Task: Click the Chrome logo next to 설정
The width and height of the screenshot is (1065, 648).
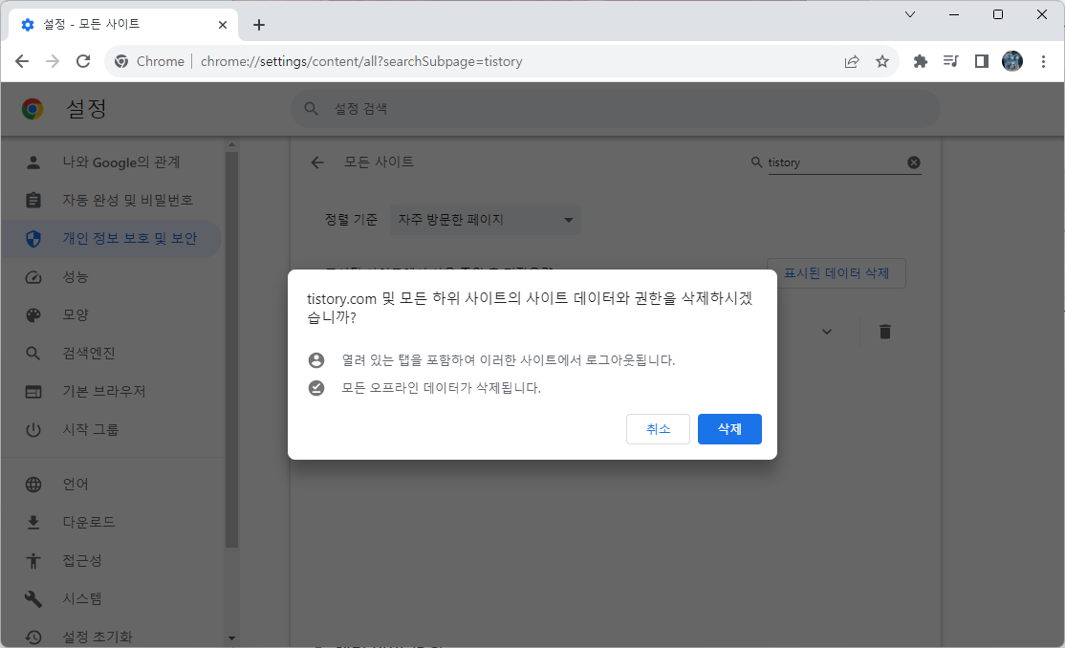Action: (x=32, y=109)
